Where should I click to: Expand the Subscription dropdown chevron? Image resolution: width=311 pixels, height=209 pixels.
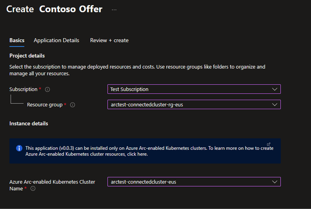[x=274, y=89]
